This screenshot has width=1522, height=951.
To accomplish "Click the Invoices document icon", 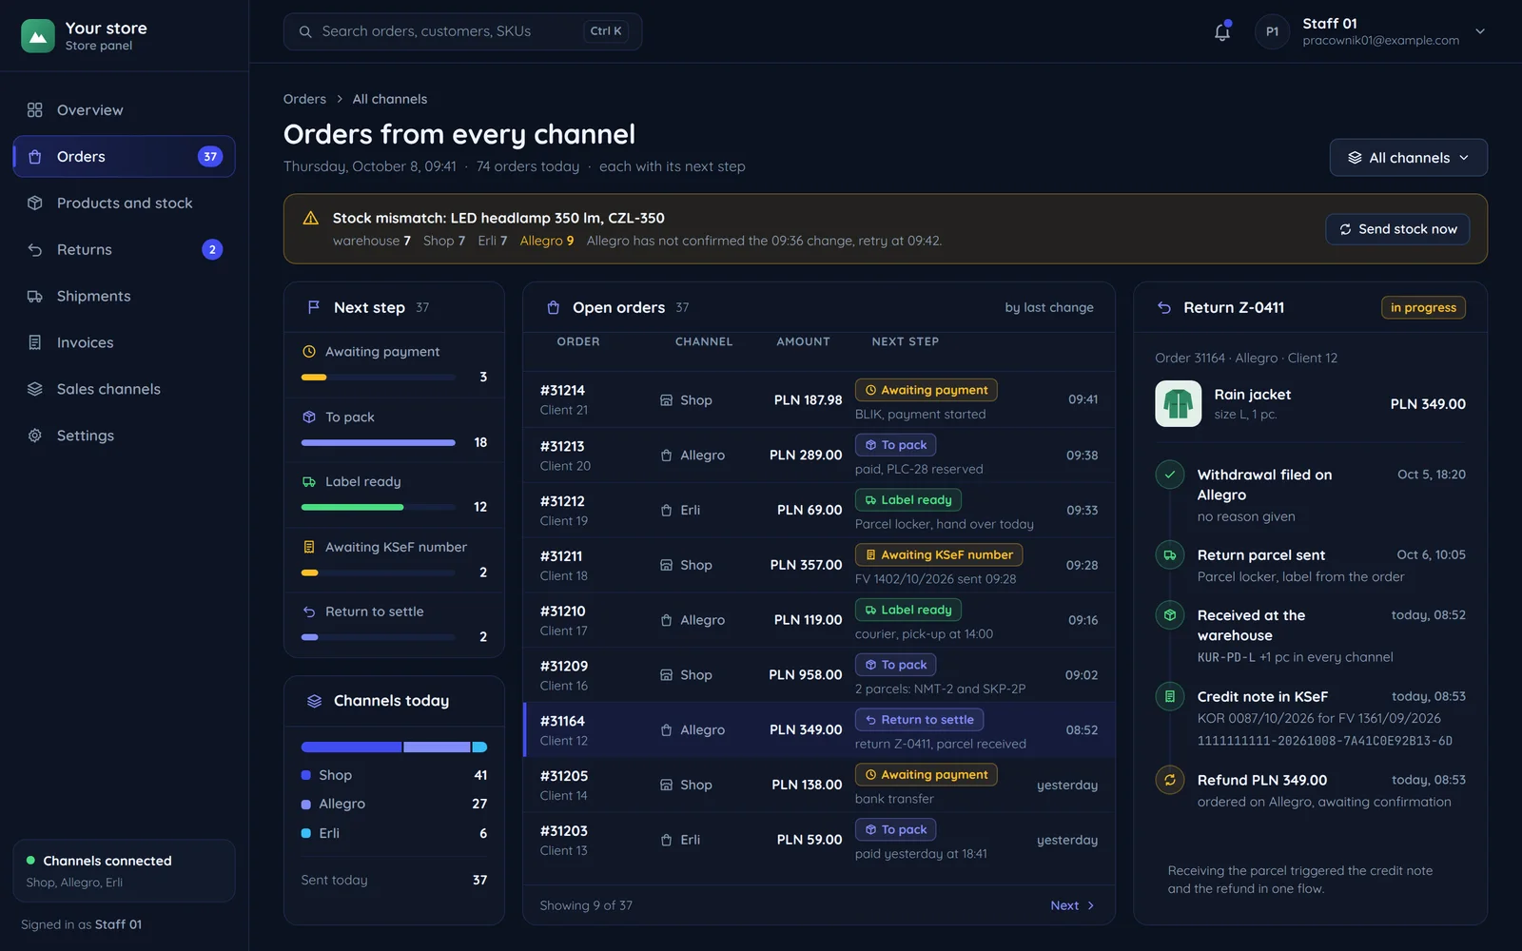I will (35, 343).
